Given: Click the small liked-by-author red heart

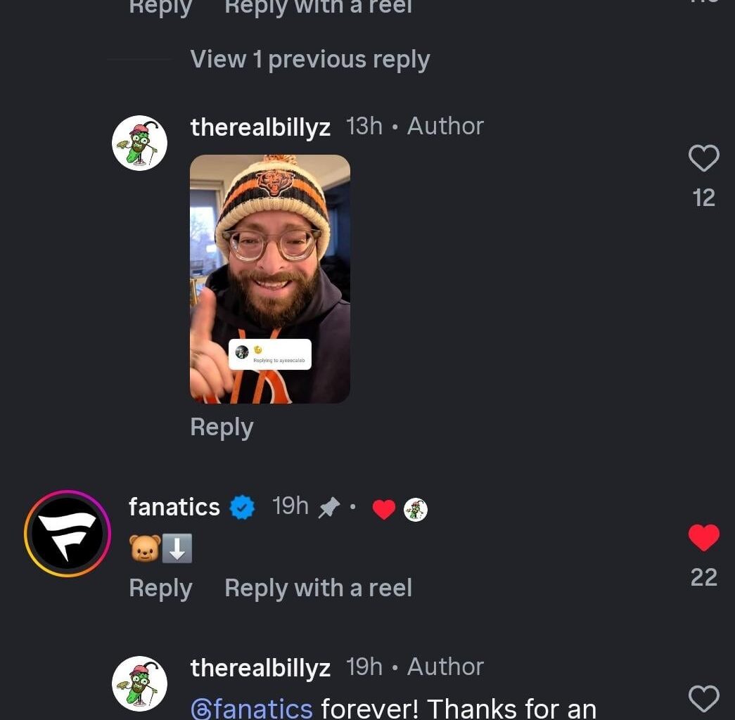Looking at the screenshot, I should [x=383, y=509].
